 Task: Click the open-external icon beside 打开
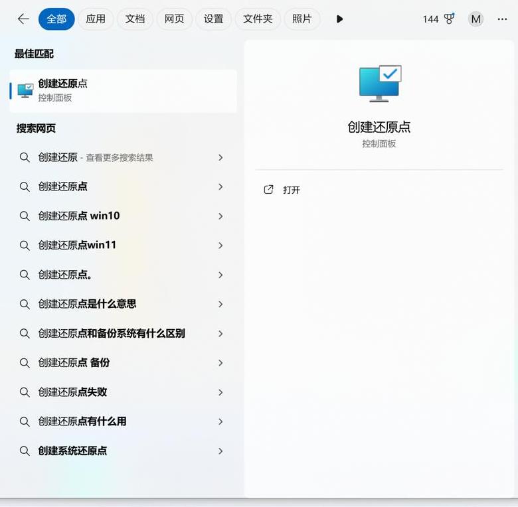click(x=268, y=190)
